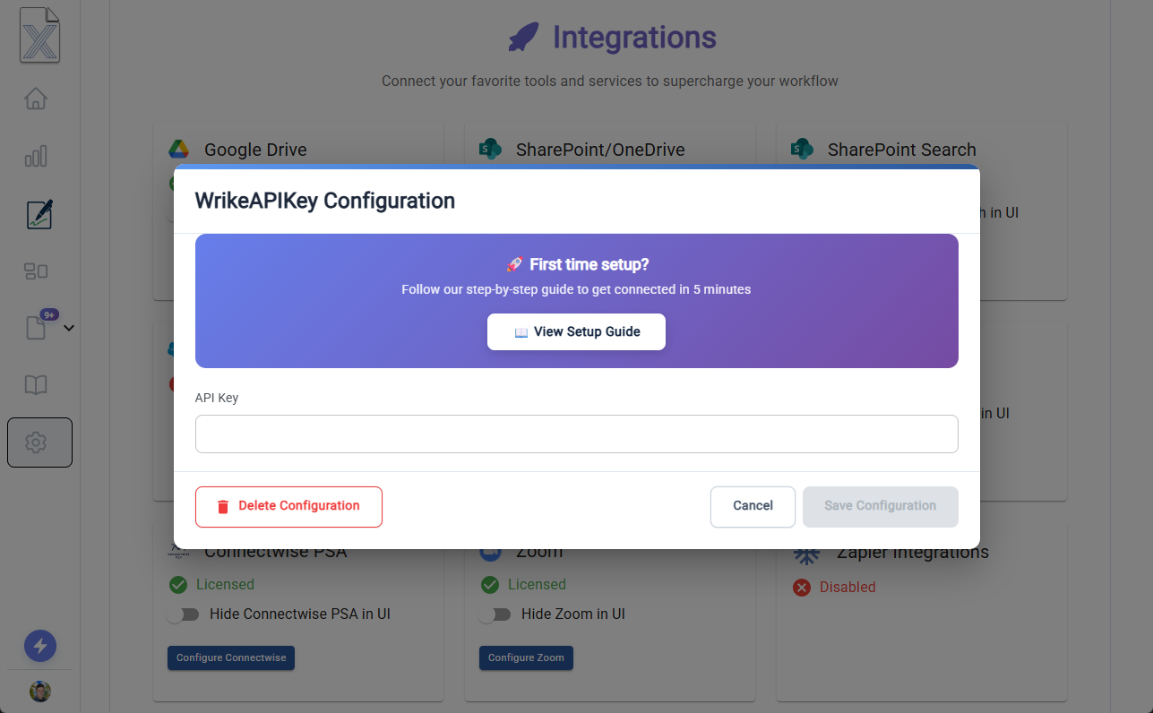Open the bar chart analytics icon

pos(36,157)
